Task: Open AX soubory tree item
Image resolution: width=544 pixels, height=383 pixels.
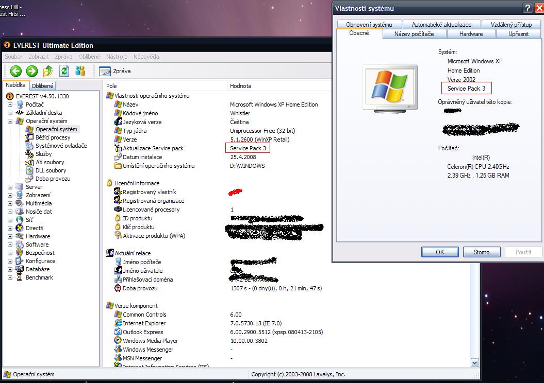Action: [x=50, y=162]
